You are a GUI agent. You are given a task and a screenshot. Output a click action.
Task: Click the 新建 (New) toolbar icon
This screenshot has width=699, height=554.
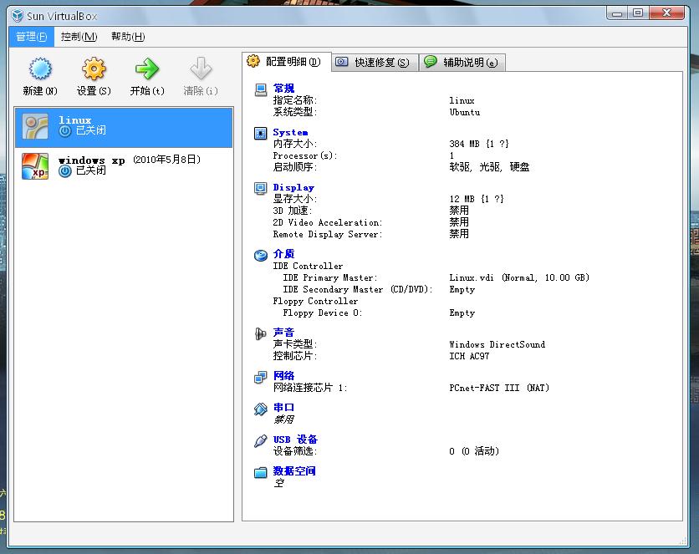click(x=40, y=69)
